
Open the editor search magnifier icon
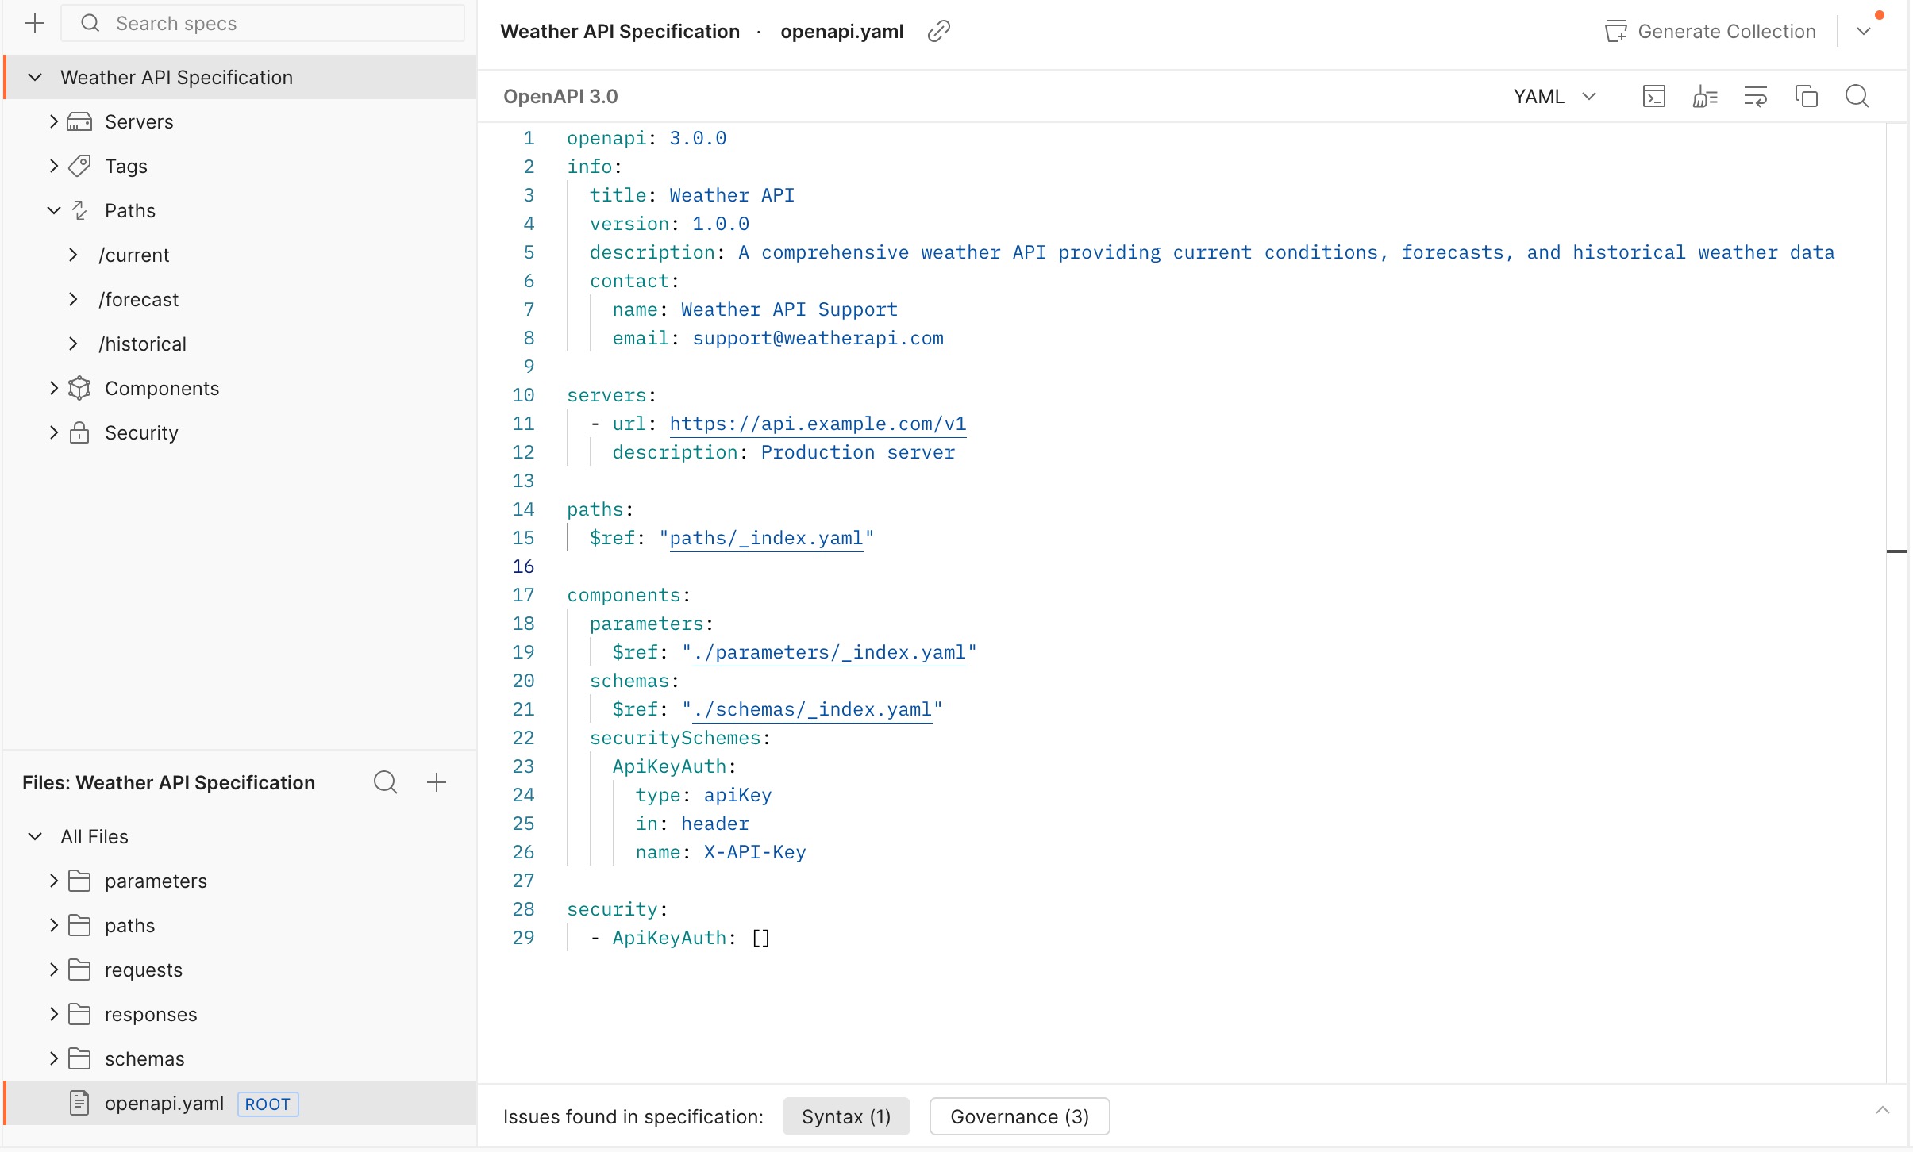pos(1857,96)
